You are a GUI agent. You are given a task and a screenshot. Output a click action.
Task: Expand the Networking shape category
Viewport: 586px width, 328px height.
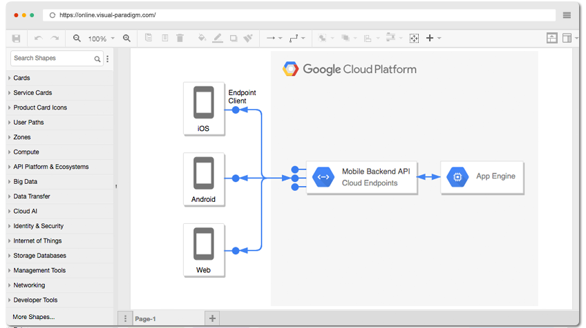(29, 285)
